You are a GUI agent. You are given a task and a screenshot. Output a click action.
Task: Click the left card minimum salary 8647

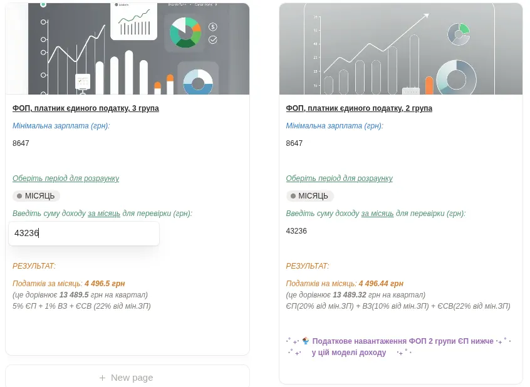(21, 143)
